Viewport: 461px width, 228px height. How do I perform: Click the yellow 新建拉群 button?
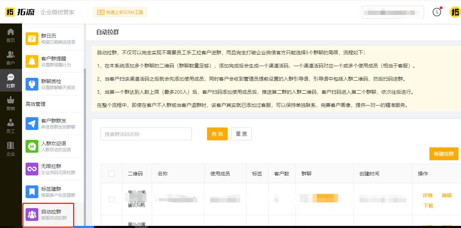[444, 154]
